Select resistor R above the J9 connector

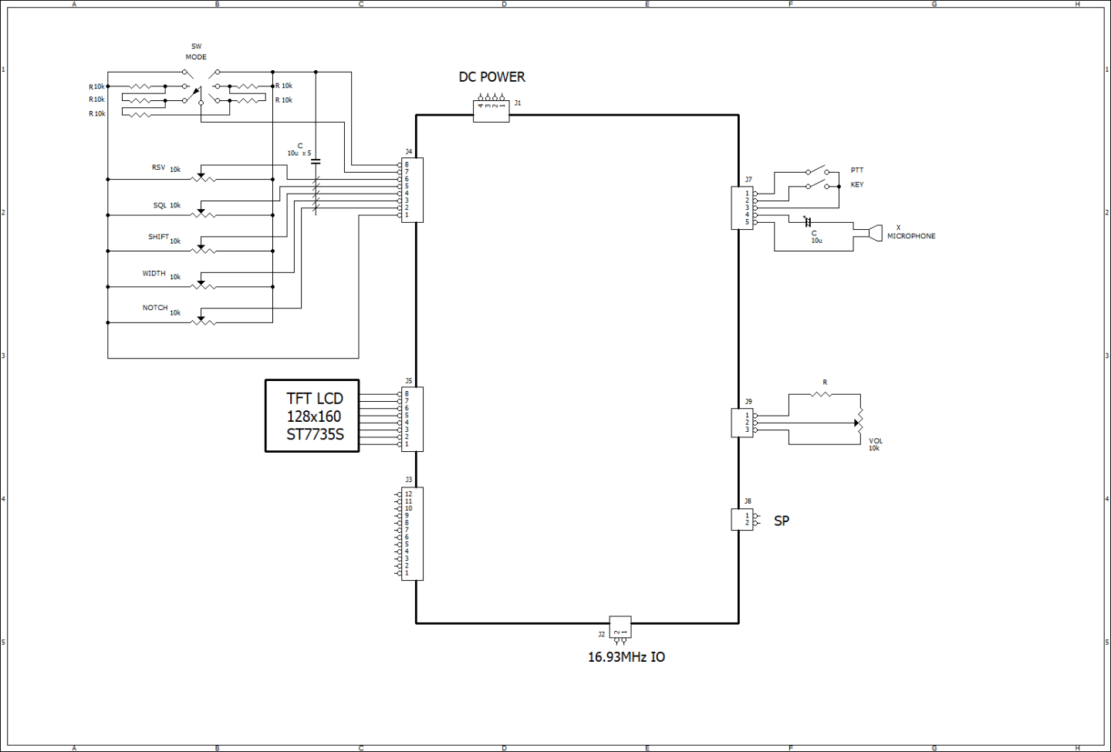(822, 394)
